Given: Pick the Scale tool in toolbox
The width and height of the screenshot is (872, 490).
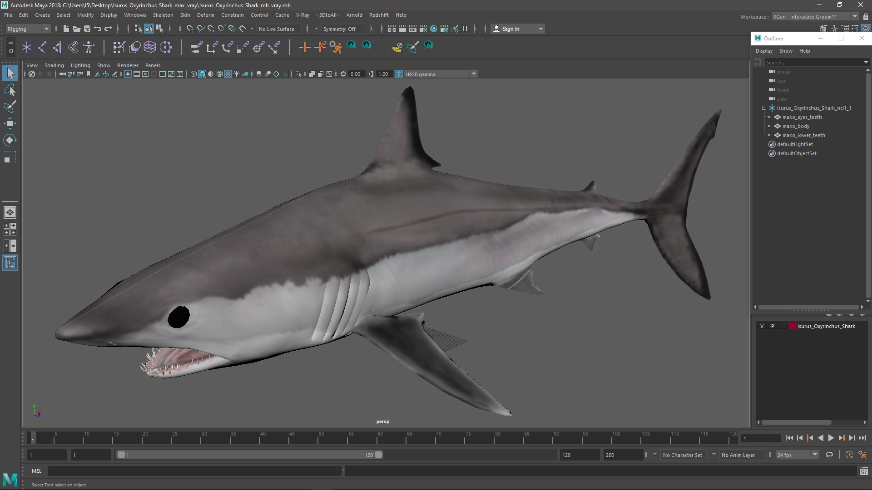Looking at the screenshot, I should click(10, 157).
